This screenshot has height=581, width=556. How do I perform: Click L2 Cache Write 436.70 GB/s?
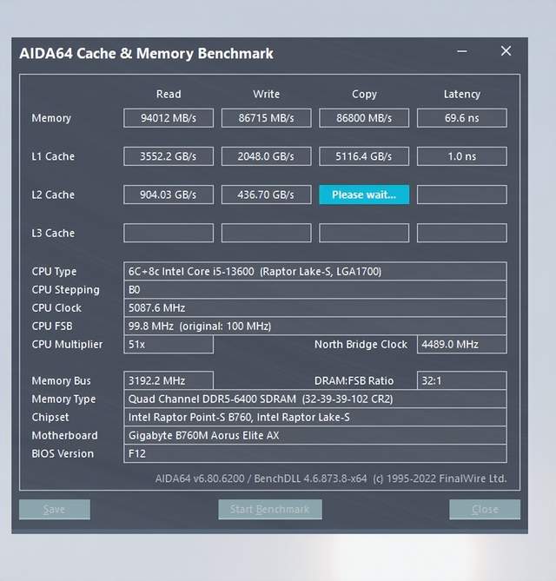[x=266, y=195]
